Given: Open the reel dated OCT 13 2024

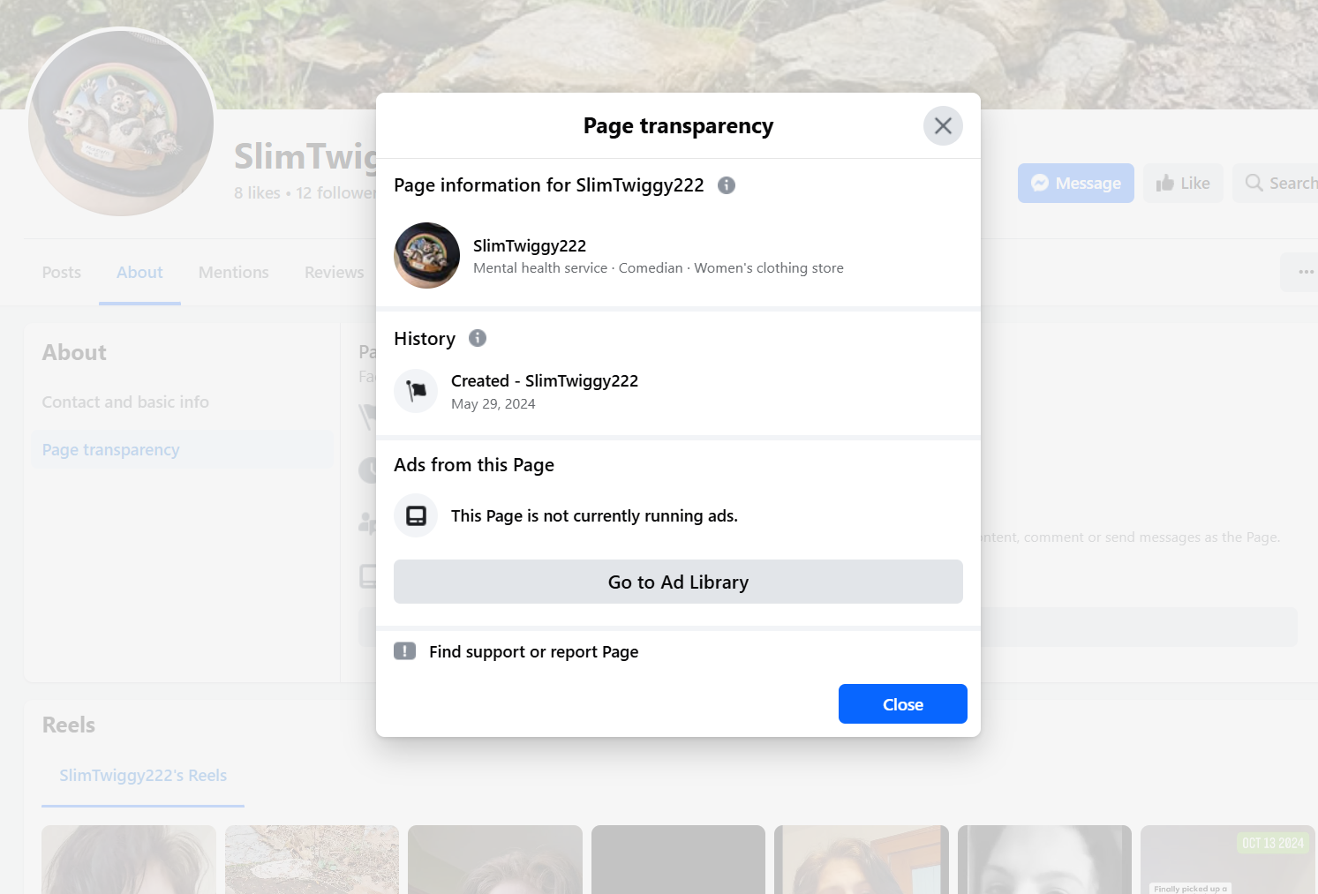Looking at the screenshot, I should pyautogui.click(x=1227, y=860).
